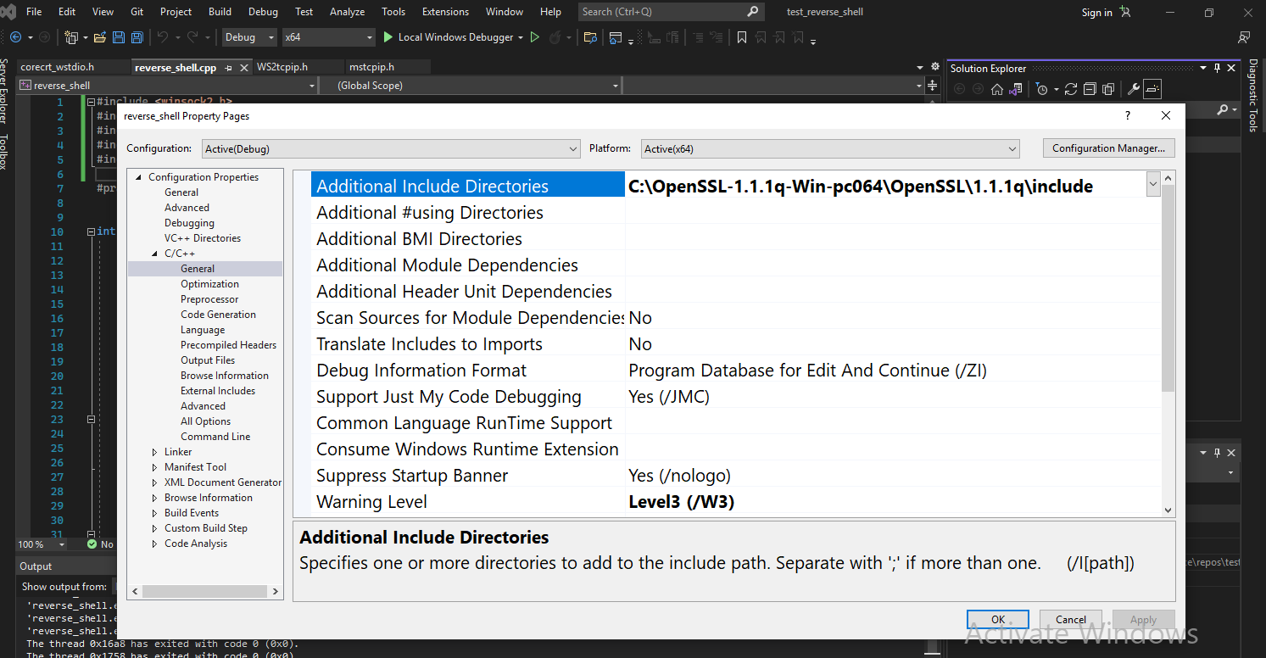The height and width of the screenshot is (658, 1266).
Task: Open the Diagnostic Tools side tab
Action: [x=1253, y=96]
